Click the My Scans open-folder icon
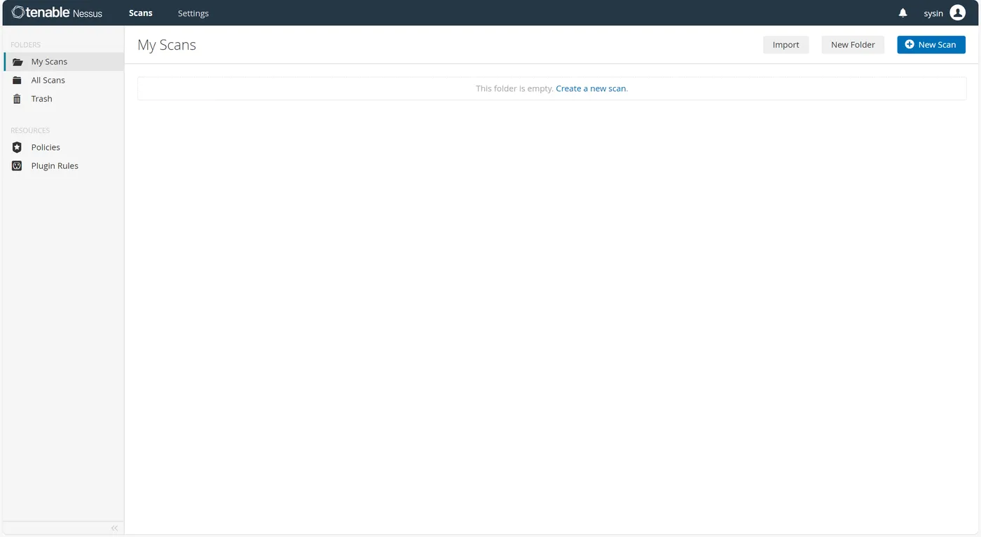 click(x=18, y=62)
